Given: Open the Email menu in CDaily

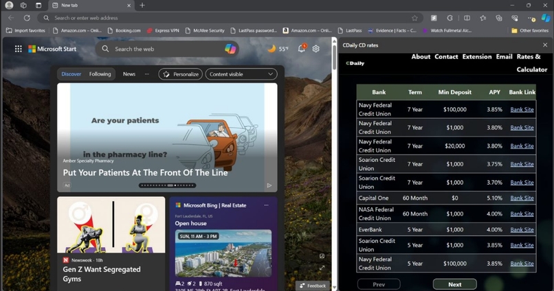Looking at the screenshot, I should (505, 57).
